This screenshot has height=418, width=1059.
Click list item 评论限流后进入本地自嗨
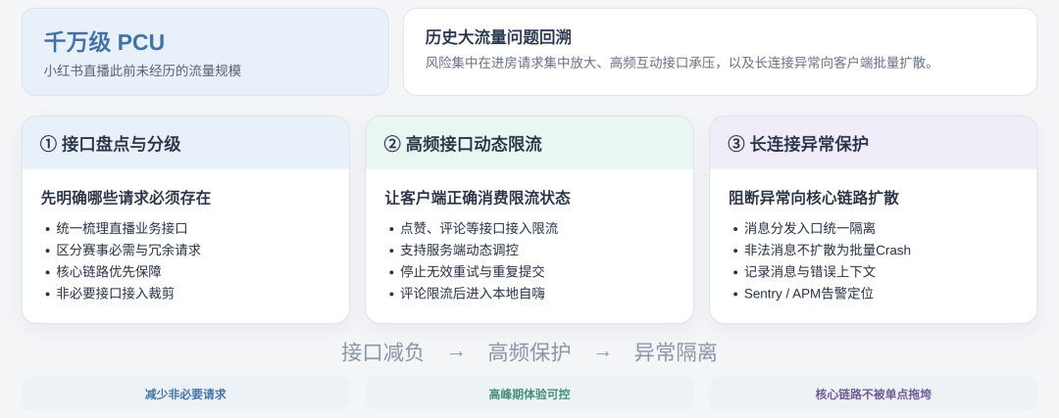(473, 294)
